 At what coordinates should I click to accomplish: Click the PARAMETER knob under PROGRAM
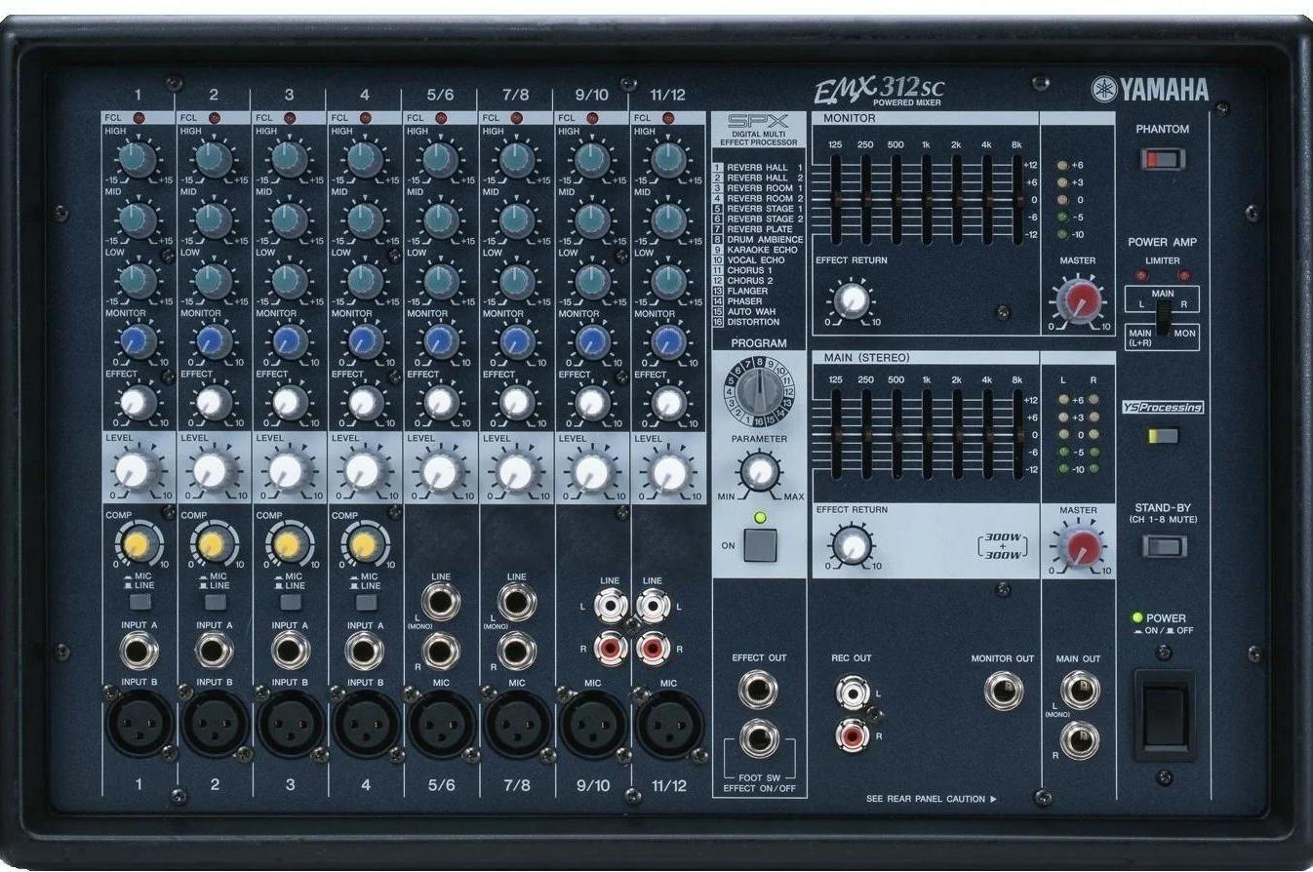click(x=760, y=472)
